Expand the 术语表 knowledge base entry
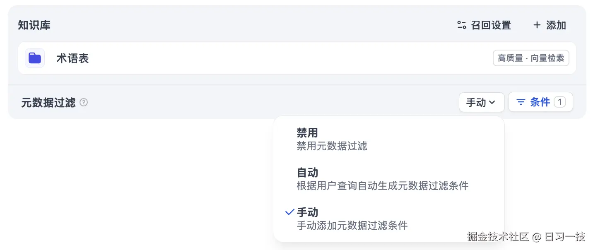This screenshot has width=593, height=250. tap(296, 58)
